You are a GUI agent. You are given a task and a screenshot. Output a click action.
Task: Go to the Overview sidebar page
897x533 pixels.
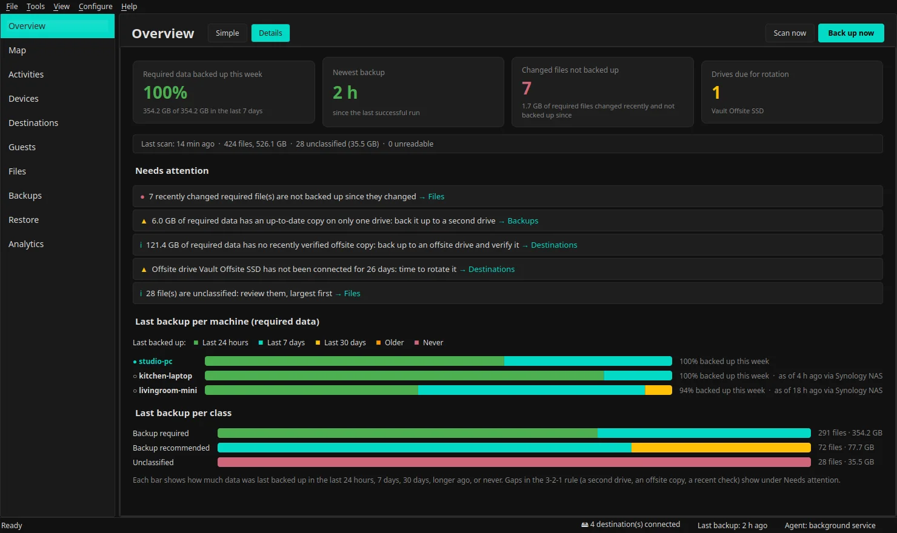(58, 26)
